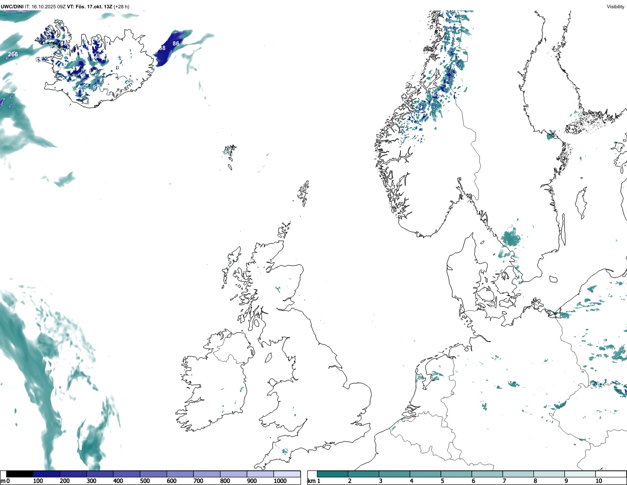
Task: Click the '46' value in Iceland's Westfjords
Action: pyautogui.click(x=64, y=43)
